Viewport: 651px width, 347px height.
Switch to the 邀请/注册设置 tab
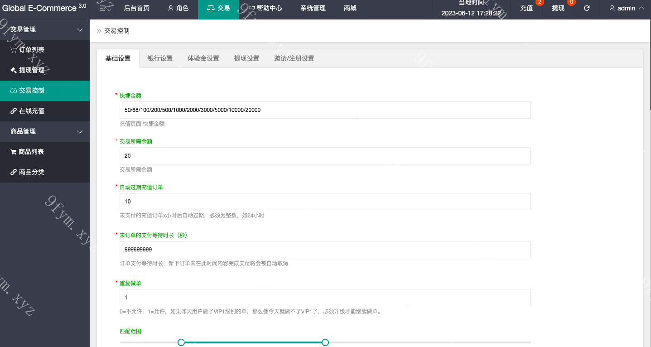pyautogui.click(x=294, y=58)
